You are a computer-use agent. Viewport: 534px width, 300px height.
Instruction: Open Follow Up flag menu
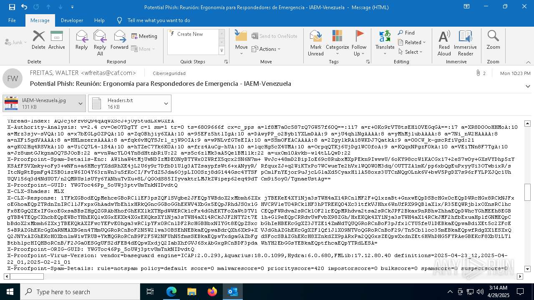[x=359, y=43]
